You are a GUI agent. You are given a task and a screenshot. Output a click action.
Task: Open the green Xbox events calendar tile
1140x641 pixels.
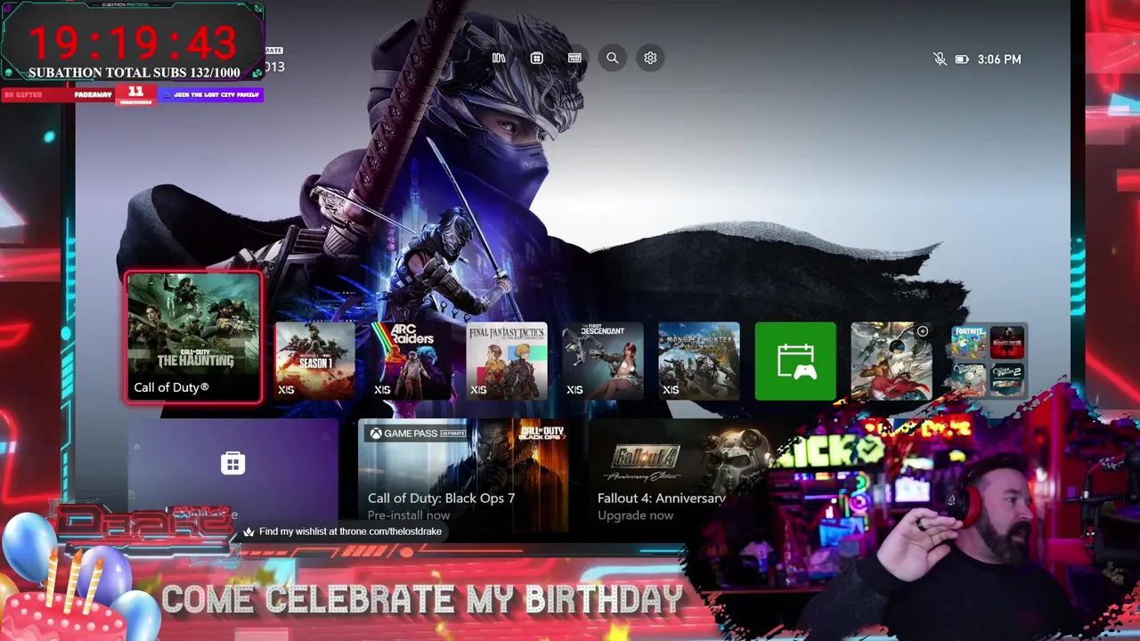[795, 361]
